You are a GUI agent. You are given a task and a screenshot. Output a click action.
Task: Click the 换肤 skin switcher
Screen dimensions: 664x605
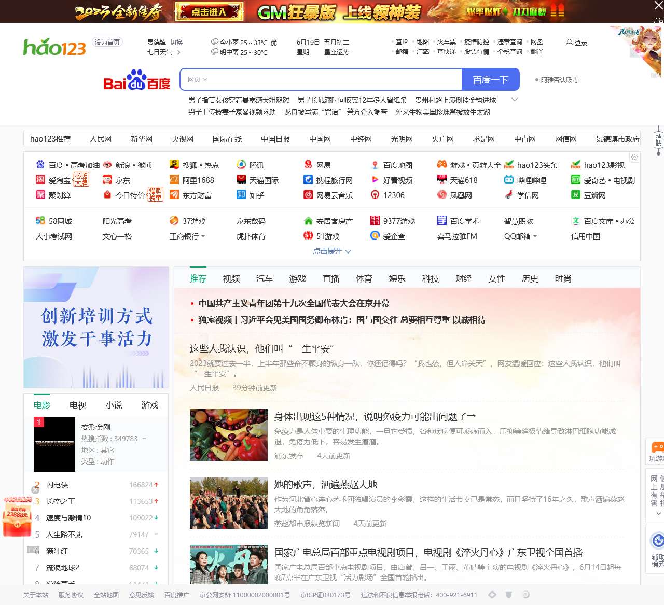click(658, 140)
